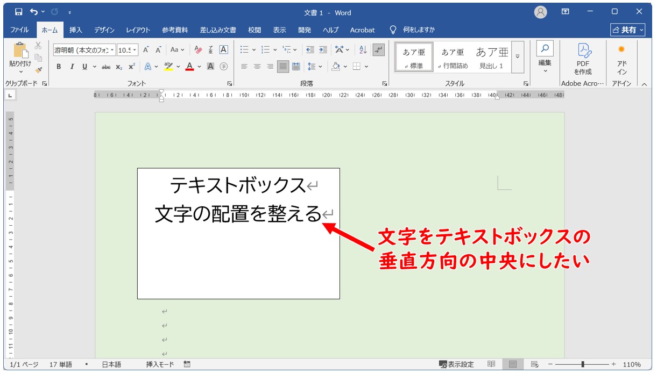Click the character border icon
657x374 pixels.
pos(224,50)
